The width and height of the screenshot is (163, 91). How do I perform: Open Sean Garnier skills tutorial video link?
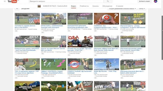(106, 49)
